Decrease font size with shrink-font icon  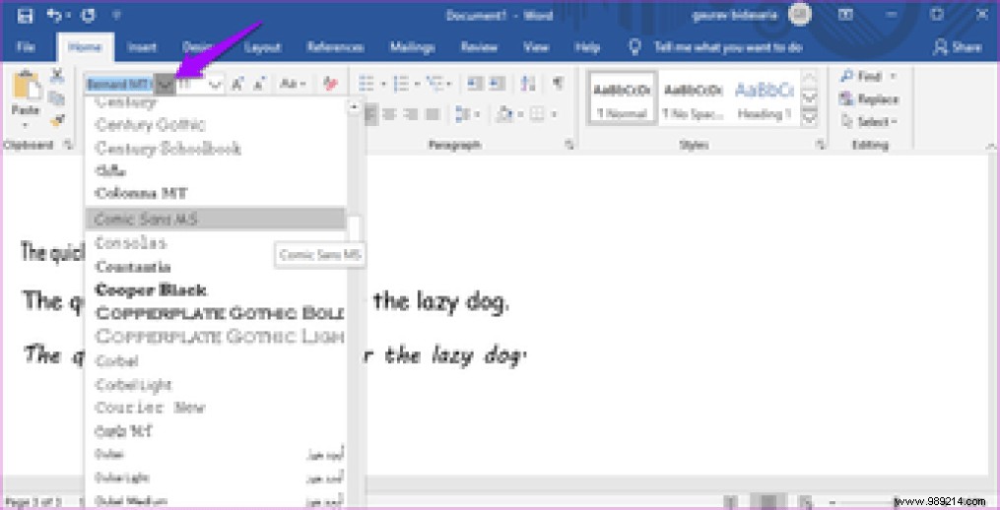coord(259,84)
